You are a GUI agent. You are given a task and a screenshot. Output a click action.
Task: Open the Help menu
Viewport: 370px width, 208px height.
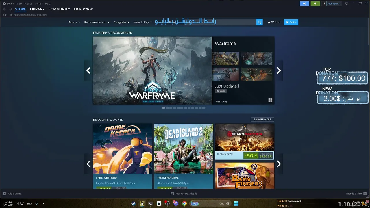pos(48,3)
